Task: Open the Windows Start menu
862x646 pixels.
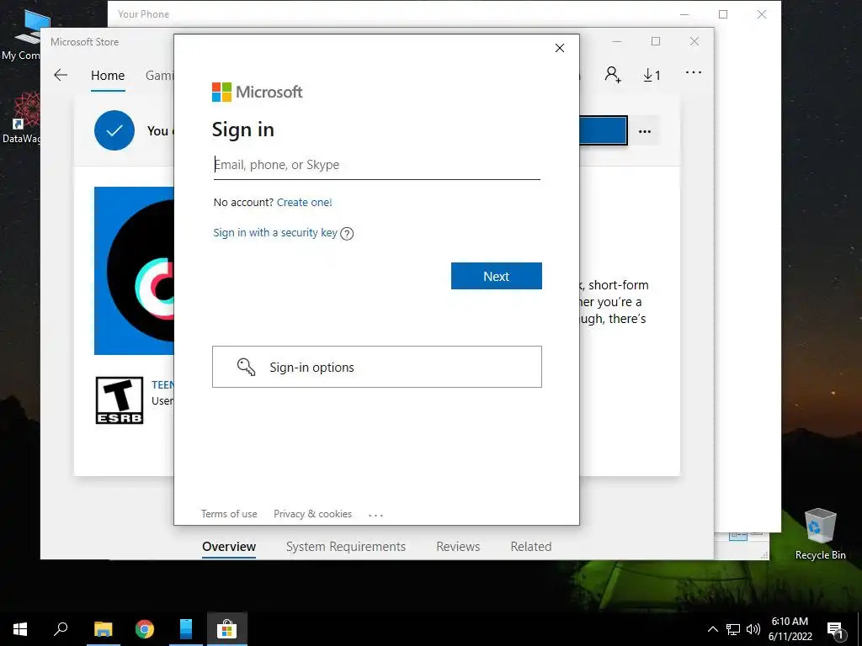Action: [x=20, y=629]
